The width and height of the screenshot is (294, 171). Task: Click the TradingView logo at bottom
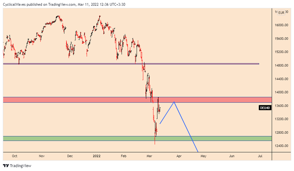coord(17,166)
